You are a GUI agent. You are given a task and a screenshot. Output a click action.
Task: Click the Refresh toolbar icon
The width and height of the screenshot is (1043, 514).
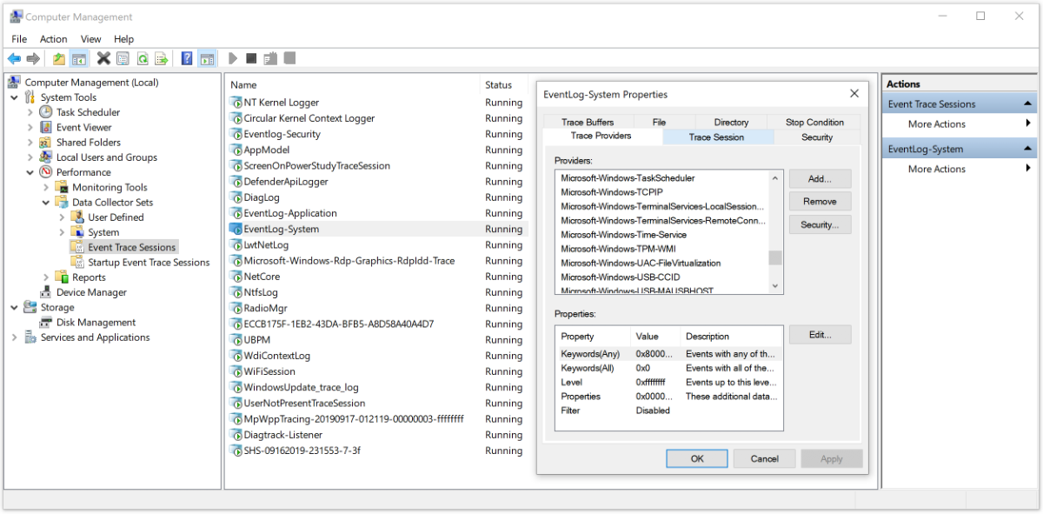click(142, 58)
